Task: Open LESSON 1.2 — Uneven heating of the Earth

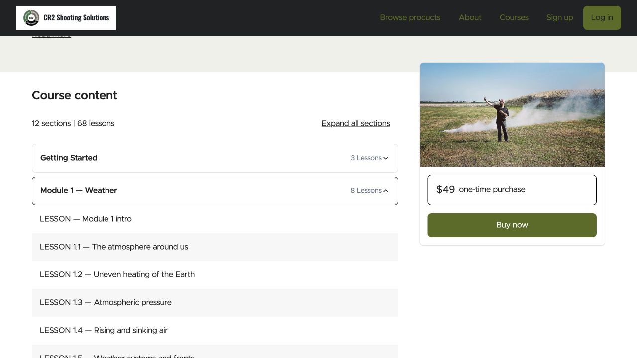Action: (215, 274)
